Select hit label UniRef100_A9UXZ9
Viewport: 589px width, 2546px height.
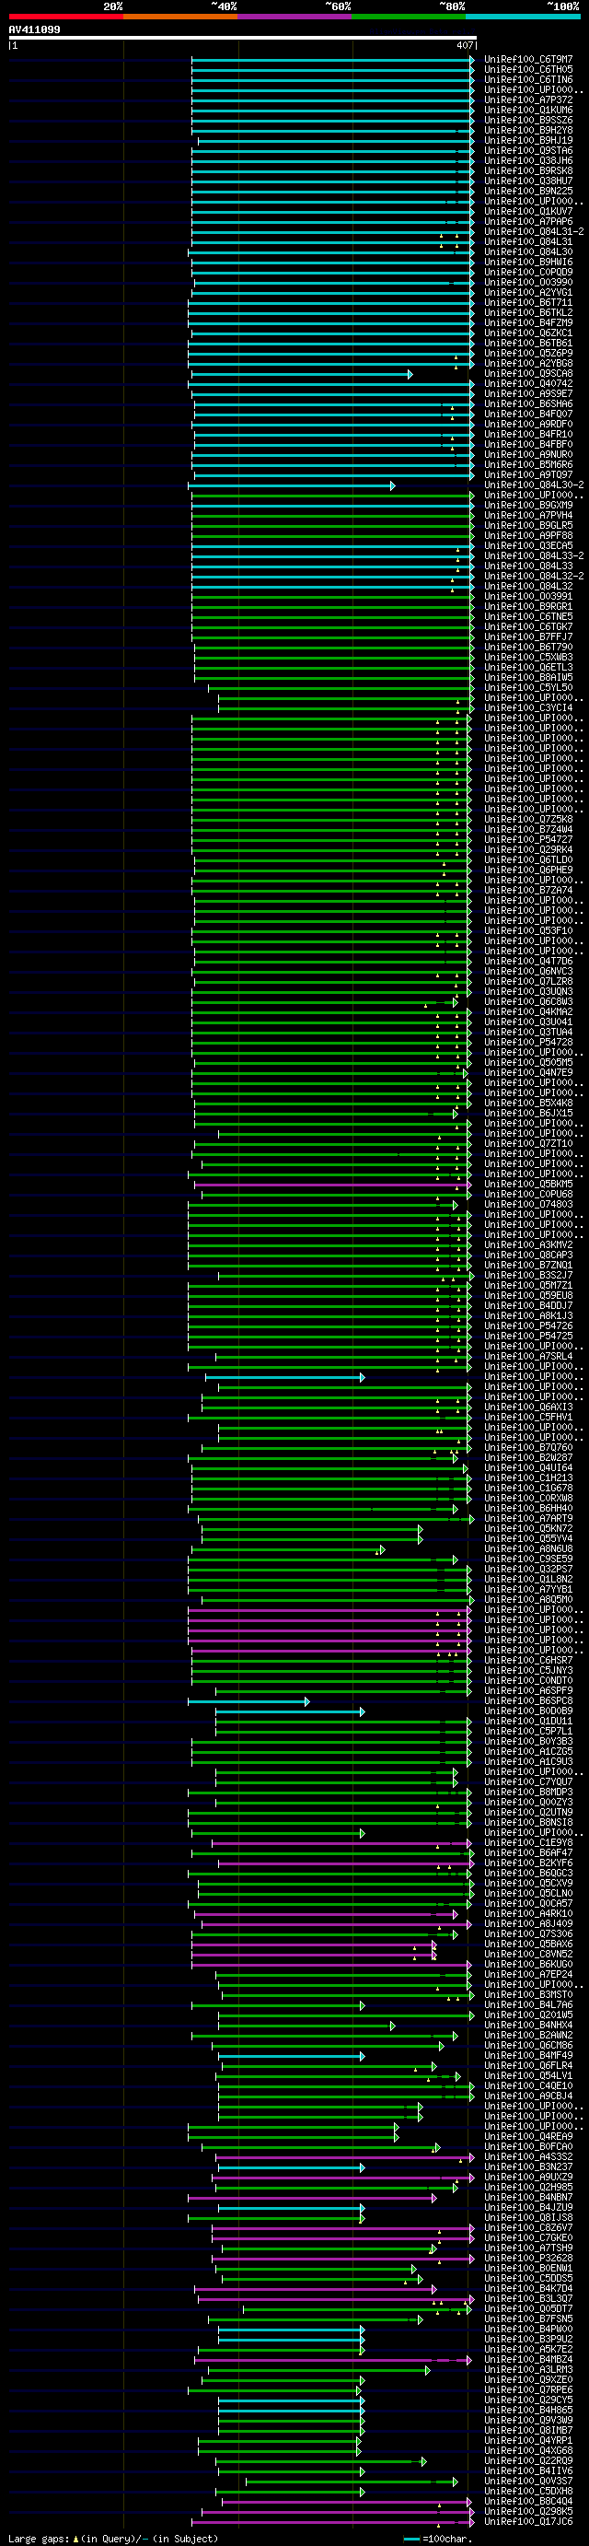(x=527, y=2178)
